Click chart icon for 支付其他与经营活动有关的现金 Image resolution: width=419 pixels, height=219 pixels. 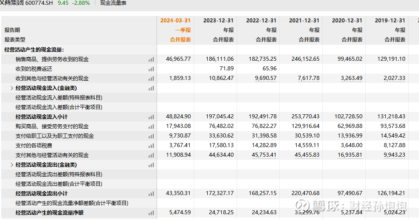pos(151,155)
